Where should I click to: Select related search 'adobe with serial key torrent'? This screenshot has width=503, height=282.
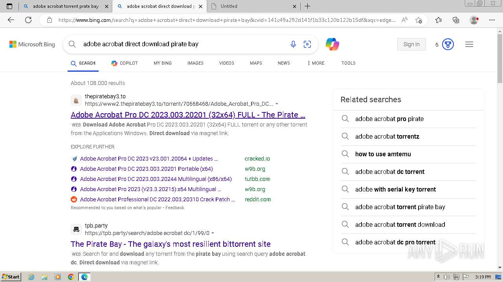tap(409, 189)
